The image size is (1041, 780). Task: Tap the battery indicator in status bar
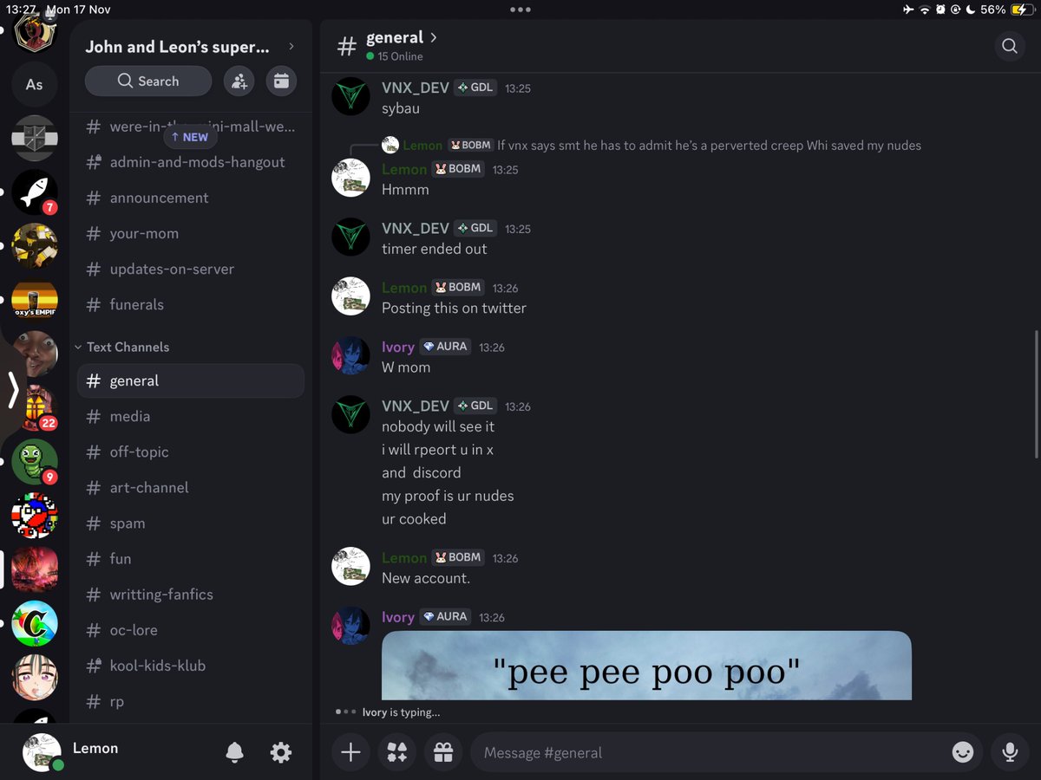click(1022, 10)
